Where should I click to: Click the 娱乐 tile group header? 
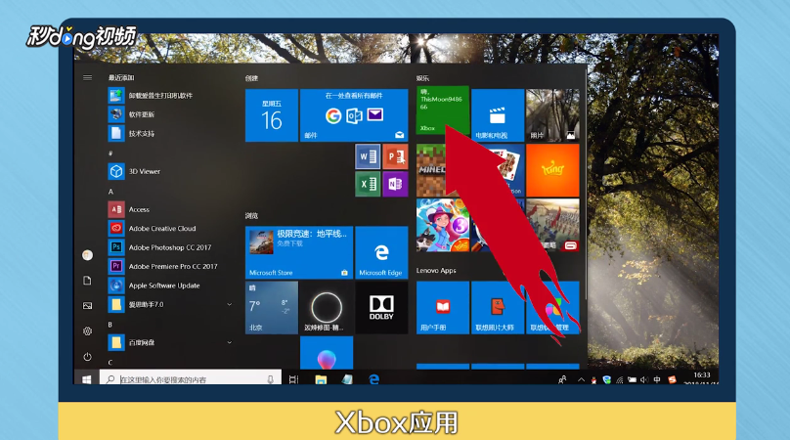(422, 78)
